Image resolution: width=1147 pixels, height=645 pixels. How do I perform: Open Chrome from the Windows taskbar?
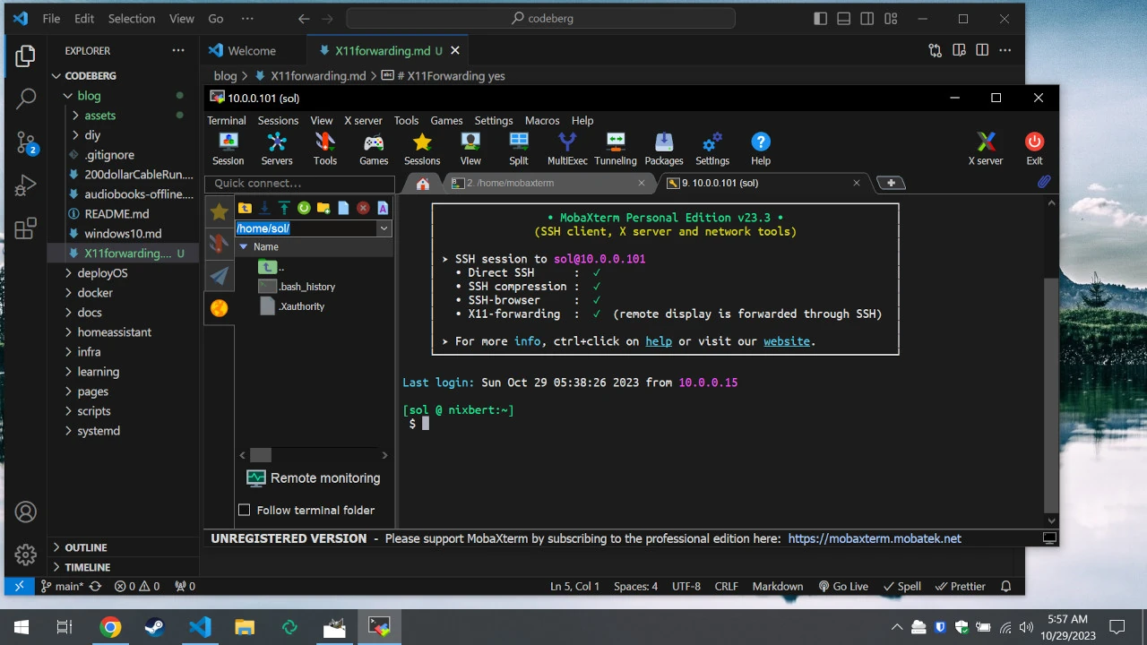[x=110, y=627]
